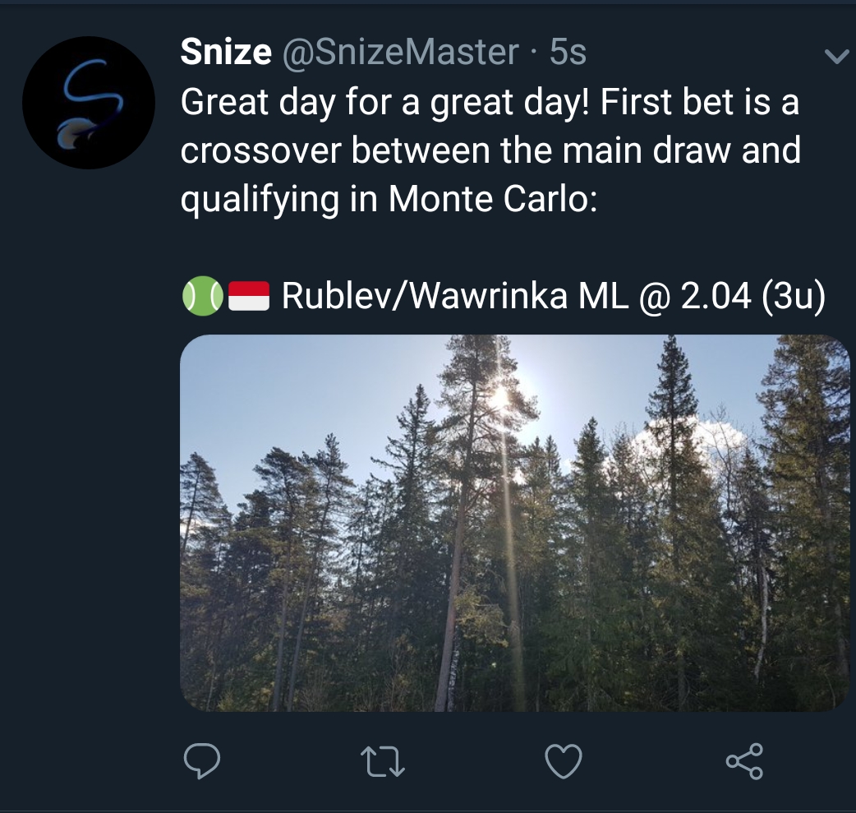Open the Snize profile avatar
Viewport: 856px width, 813px height.
pos(89,102)
